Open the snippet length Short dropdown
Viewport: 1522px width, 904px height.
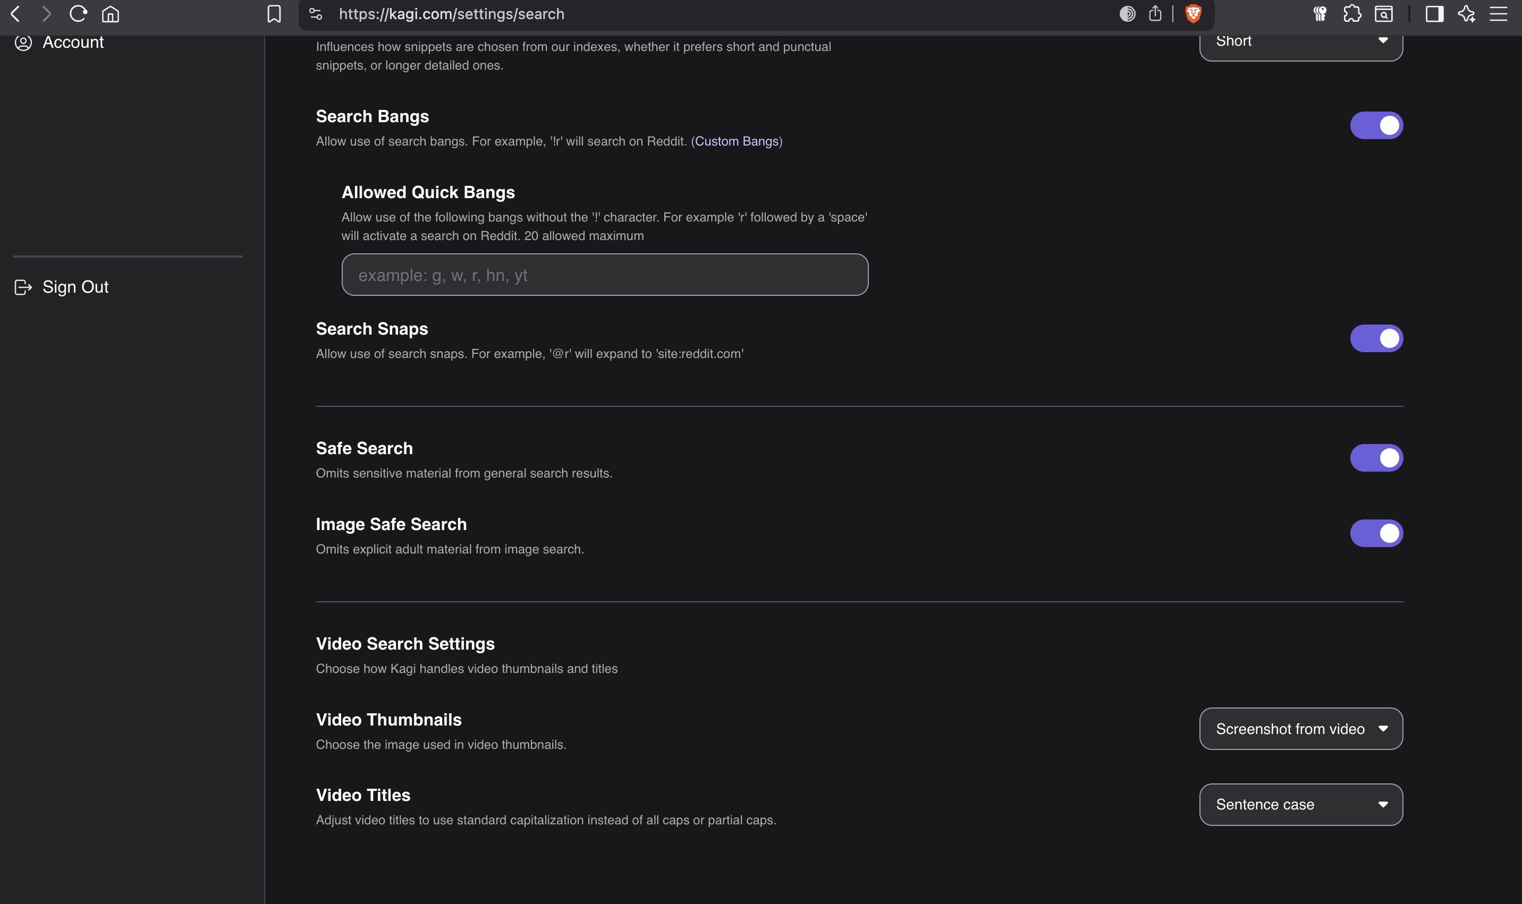click(1301, 42)
